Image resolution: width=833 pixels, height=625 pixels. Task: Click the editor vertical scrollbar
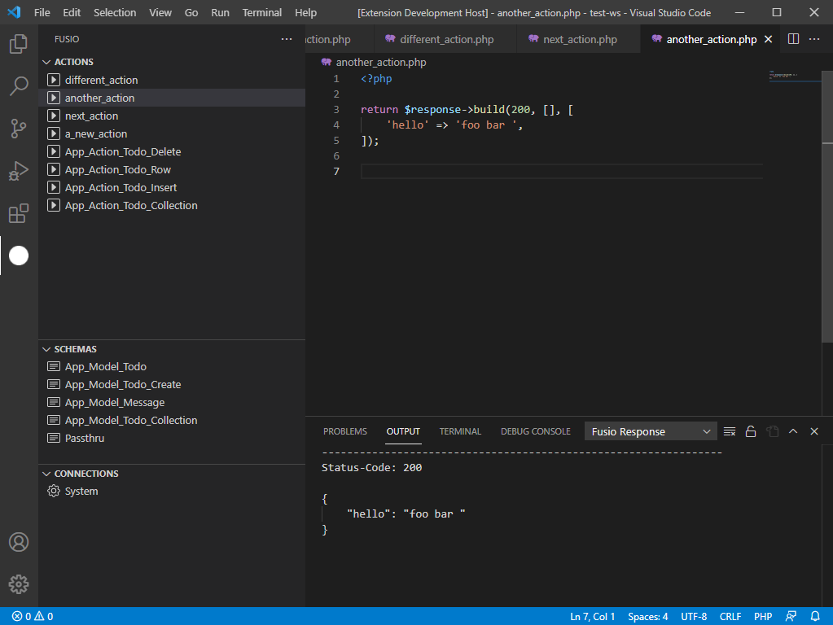(x=827, y=206)
